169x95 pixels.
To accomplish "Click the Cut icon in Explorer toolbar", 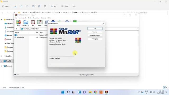I will point(15,6).
